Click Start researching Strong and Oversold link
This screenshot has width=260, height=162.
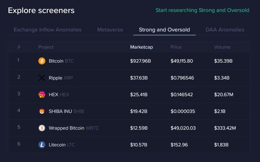(202, 10)
